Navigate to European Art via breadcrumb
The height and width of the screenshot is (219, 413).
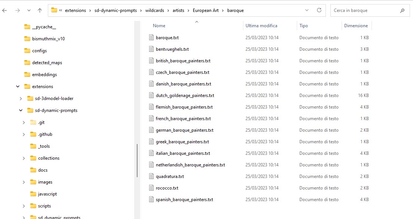[205, 10]
